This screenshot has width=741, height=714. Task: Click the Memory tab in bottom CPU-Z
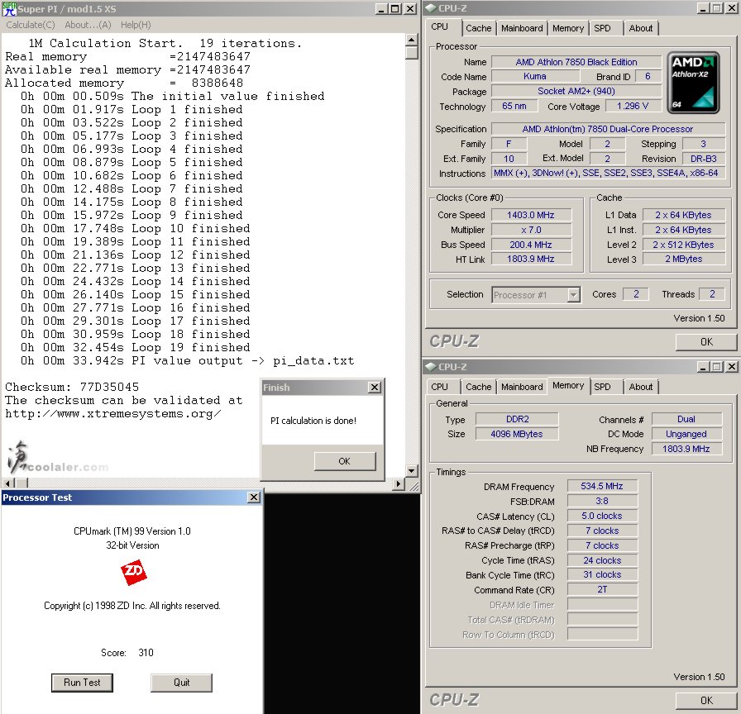568,385
